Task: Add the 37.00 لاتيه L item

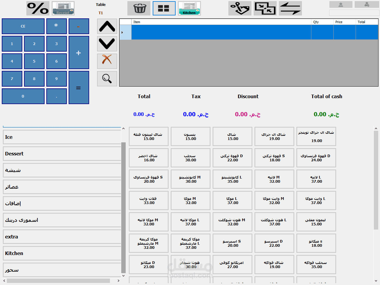Action: point(316,179)
